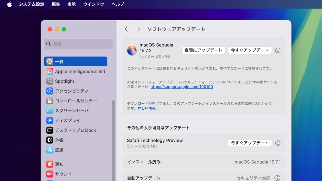Click info icon for macOS Sequoia 15.7.2
Image resolution: width=322 pixels, height=181 pixels.
coord(278,50)
